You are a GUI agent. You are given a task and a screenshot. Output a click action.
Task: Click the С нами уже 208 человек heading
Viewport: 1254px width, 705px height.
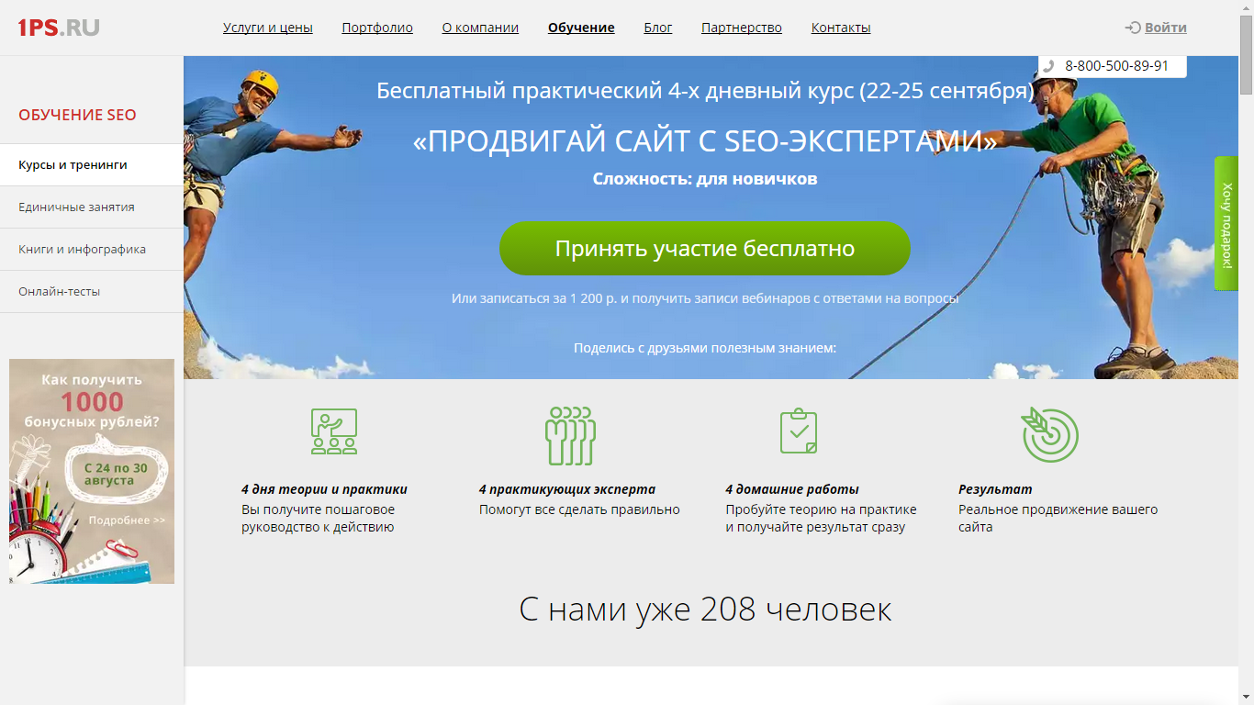[x=705, y=610]
